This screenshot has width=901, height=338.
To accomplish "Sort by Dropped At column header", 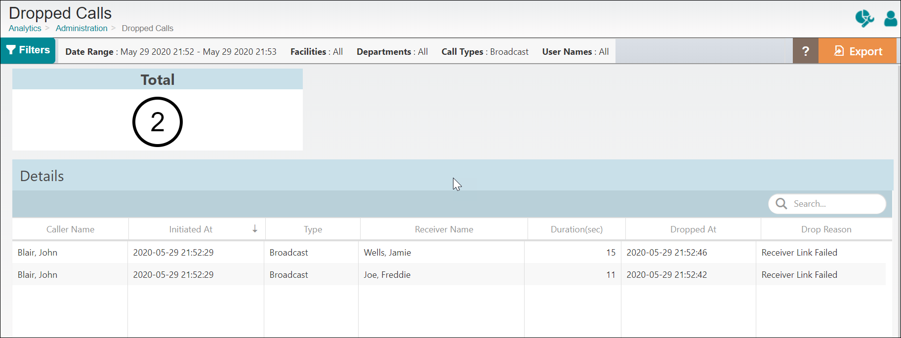I will pyautogui.click(x=693, y=229).
